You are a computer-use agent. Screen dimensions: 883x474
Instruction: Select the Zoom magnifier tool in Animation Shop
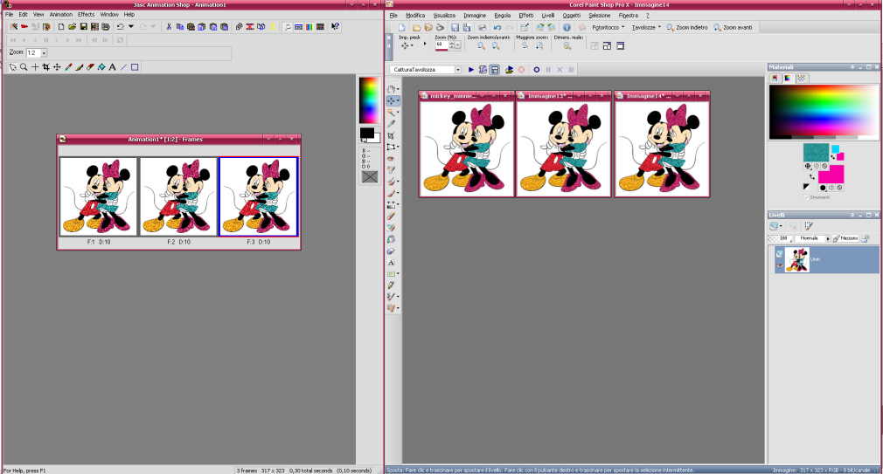coord(24,67)
